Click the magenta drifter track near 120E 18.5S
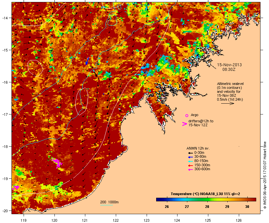The height and width of the screenshot is (223, 269). (57, 162)
